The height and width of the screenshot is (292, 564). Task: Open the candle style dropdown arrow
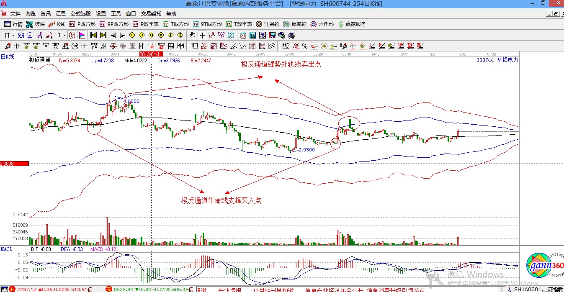(64, 35)
